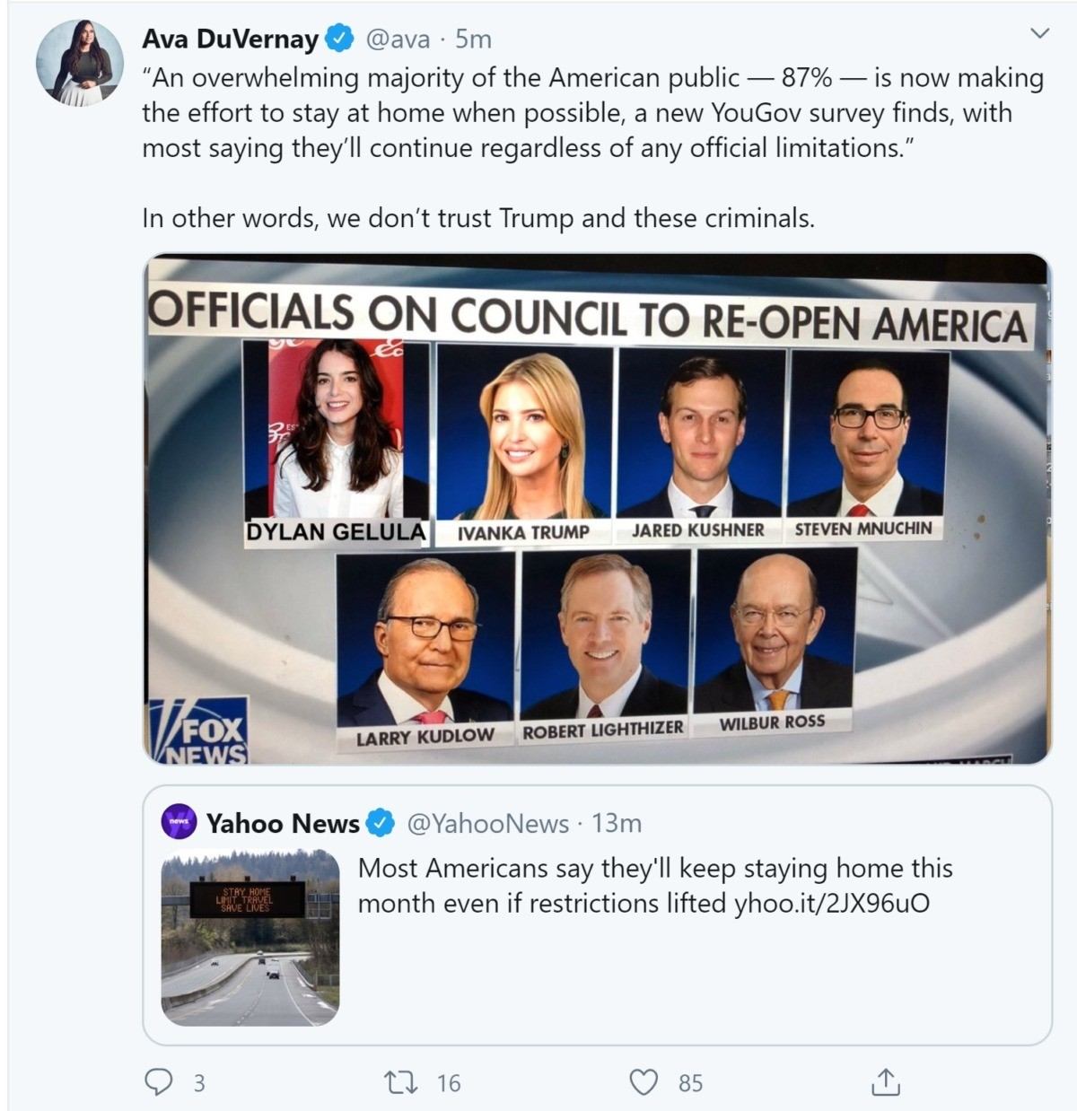Click the @YahooNews handle
Image resolution: width=1077 pixels, height=1111 pixels.
tap(487, 823)
